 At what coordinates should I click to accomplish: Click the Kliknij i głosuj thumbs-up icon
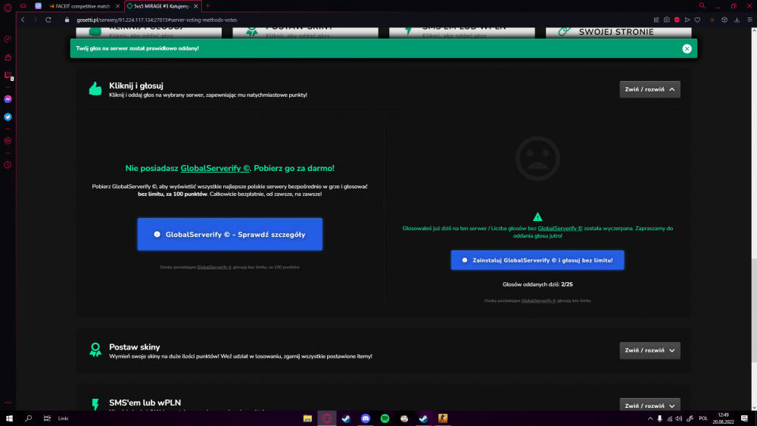click(x=95, y=89)
